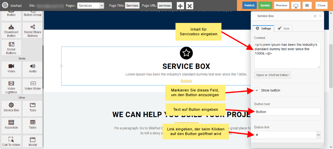Image resolution: width=333 pixels, height=149 pixels.
Task: Click the ellipsis beside Button link field
Action: [318, 135]
